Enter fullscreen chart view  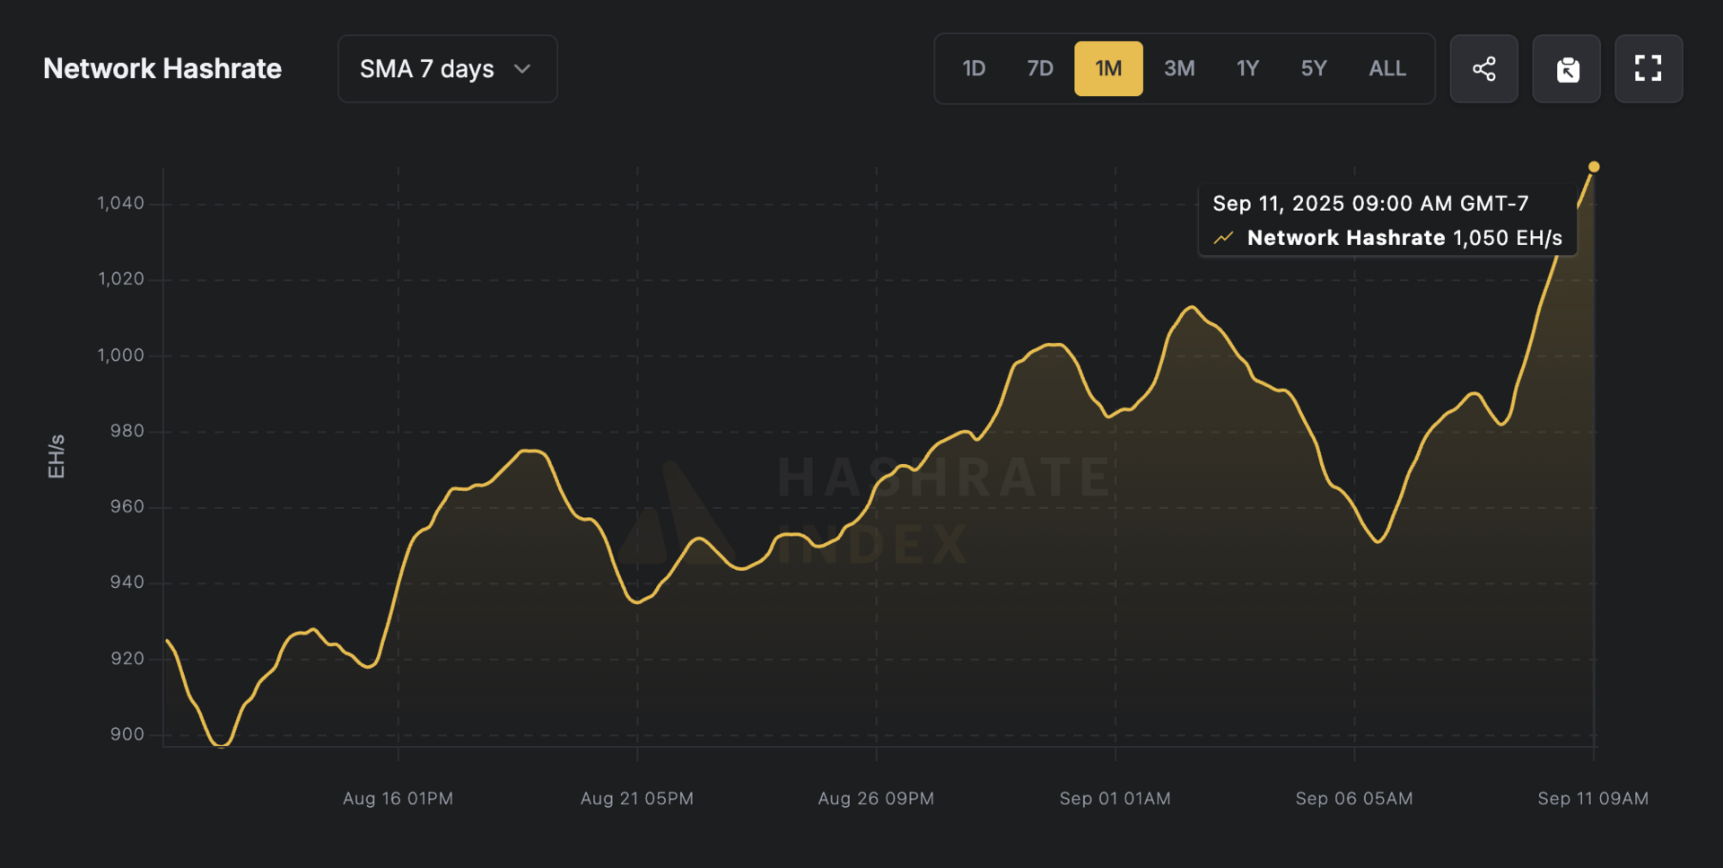[x=1649, y=69]
